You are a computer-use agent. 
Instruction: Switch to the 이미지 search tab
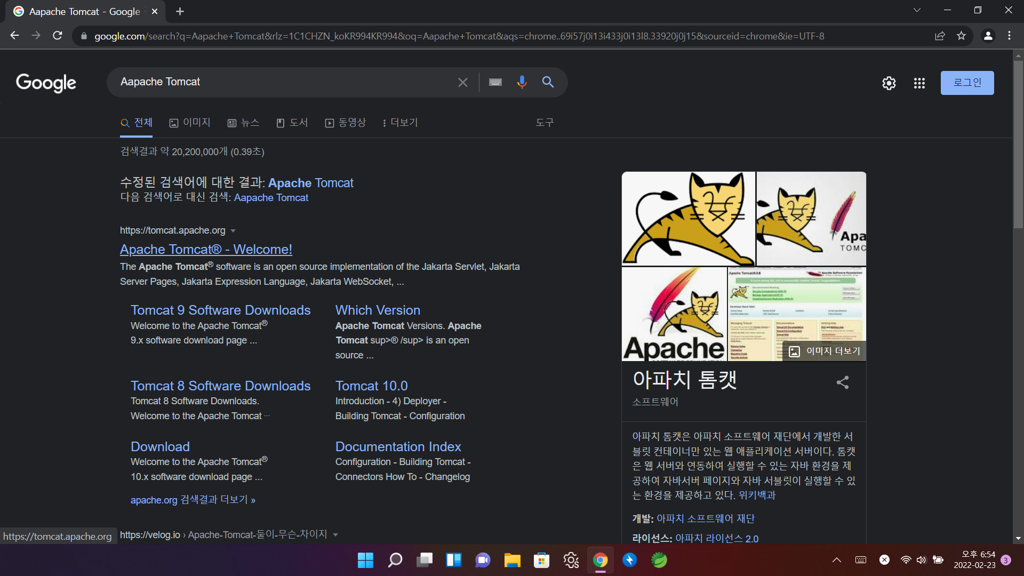click(x=190, y=123)
